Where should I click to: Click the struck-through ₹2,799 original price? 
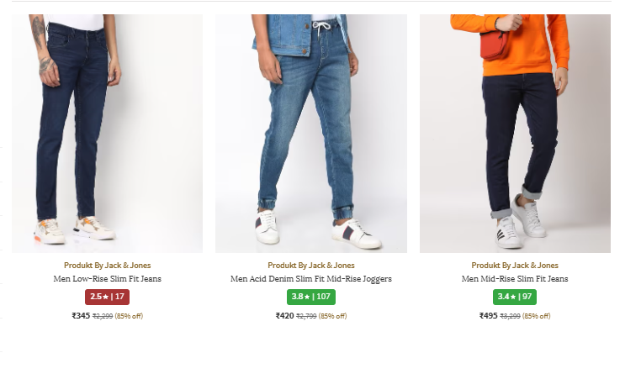tap(306, 317)
